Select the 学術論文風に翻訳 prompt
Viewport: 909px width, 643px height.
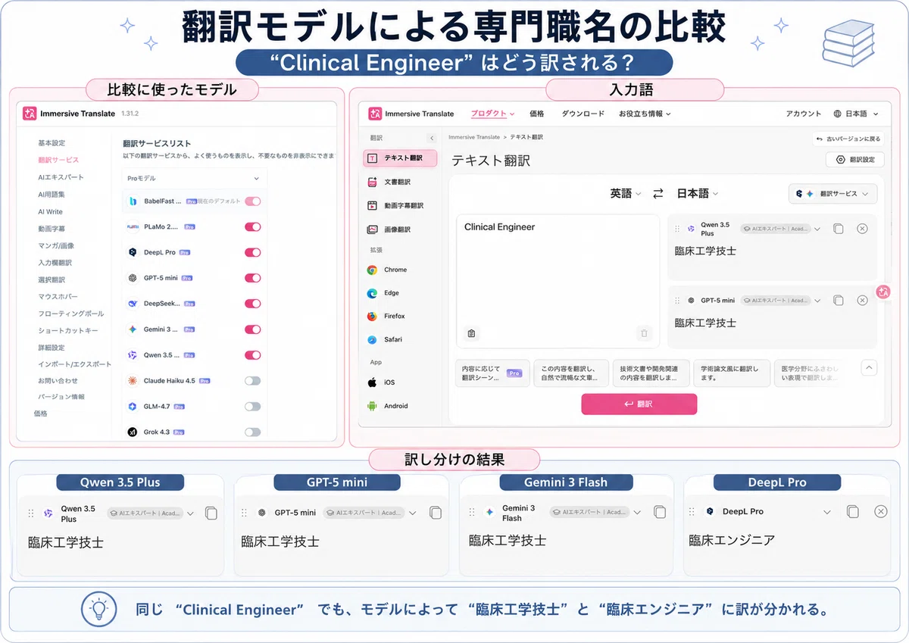coord(733,373)
